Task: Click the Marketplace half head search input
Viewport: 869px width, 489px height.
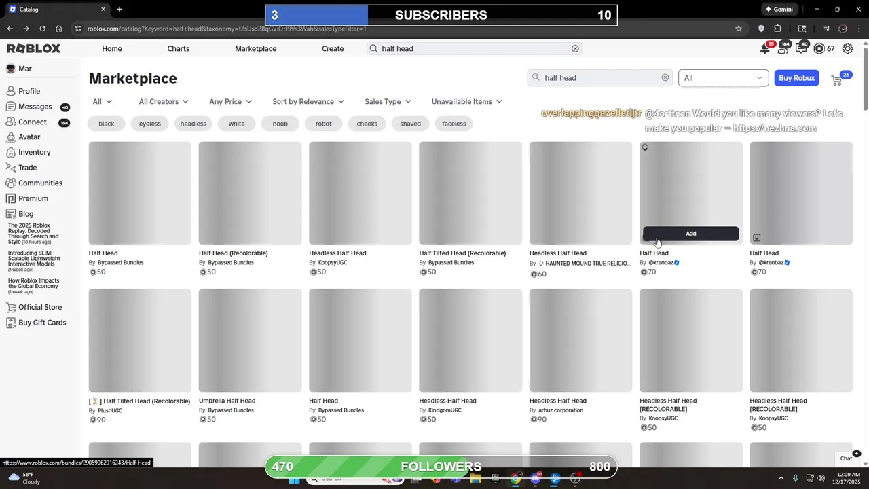Action: point(601,78)
